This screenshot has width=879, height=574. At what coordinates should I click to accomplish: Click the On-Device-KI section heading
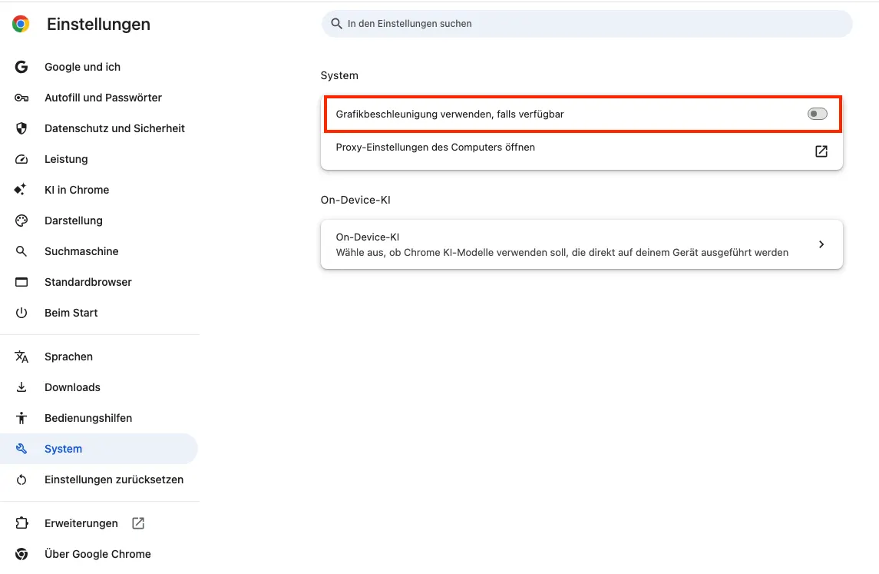point(355,200)
